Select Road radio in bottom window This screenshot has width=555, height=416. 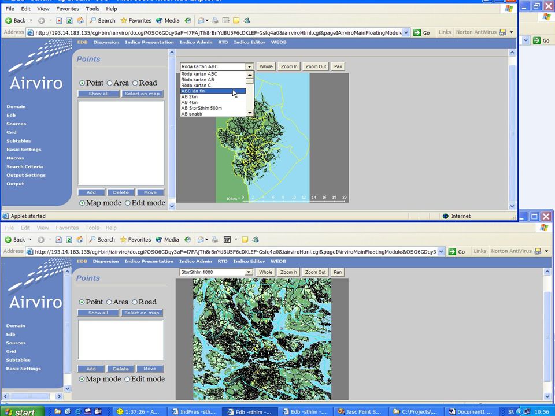pyautogui.click(x=135, y=302)
